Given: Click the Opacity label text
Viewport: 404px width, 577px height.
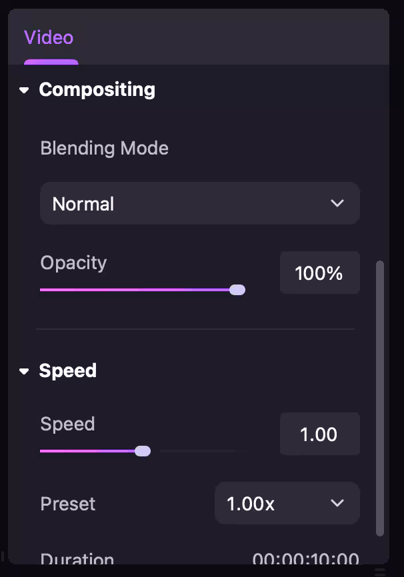Looking at the screenshot, I should click(x=73, y=263).
